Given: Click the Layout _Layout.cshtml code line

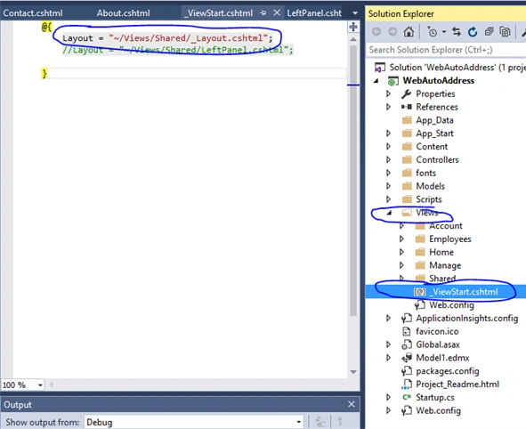Looking at the screenshot, I should [167, 38].
